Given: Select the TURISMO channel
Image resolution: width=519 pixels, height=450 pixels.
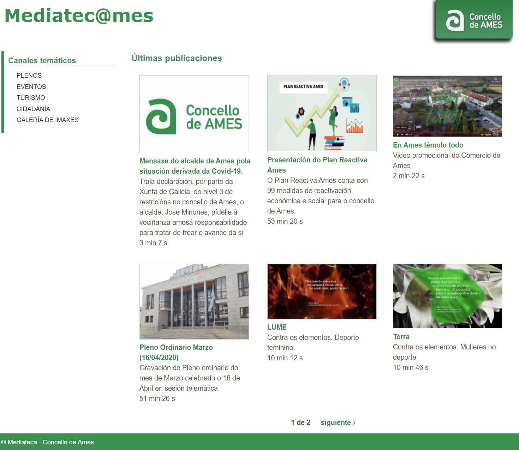Looking at the screenshot, I should [x=31, y=98].
